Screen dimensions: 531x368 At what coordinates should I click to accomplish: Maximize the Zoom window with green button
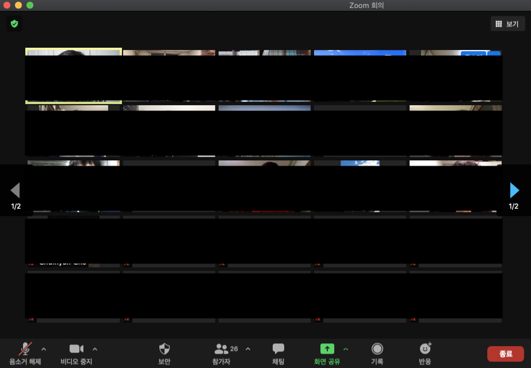coord(30,5)
